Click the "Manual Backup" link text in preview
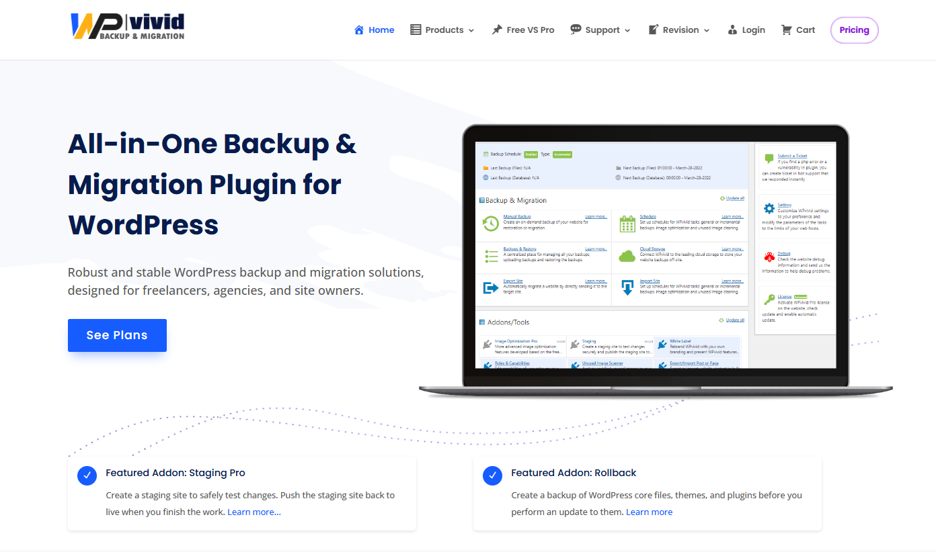This screenshot has width=936, height=552. pos(517,217)
